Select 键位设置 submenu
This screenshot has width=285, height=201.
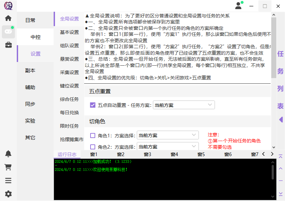point(69,86)
